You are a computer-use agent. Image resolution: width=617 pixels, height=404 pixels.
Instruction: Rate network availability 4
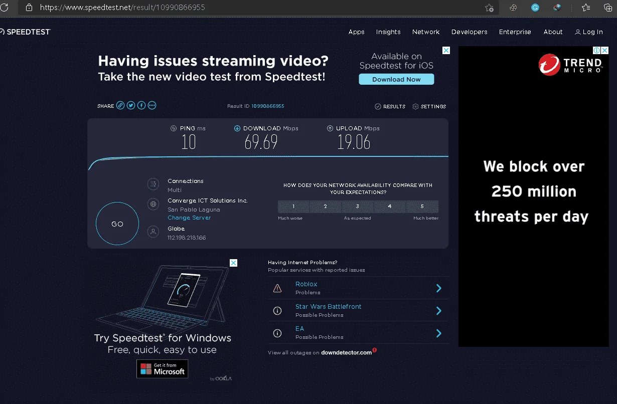[390, 207]
